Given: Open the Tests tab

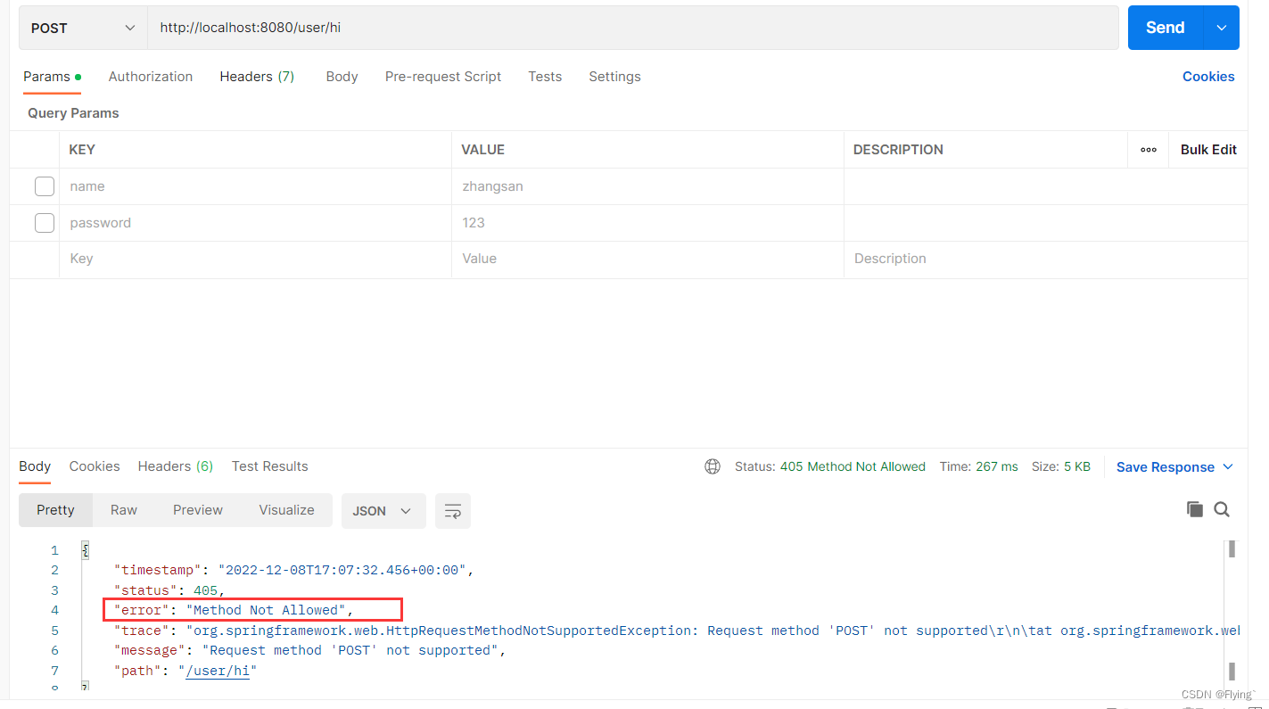Looking at the screenshot, I should 545,77.
